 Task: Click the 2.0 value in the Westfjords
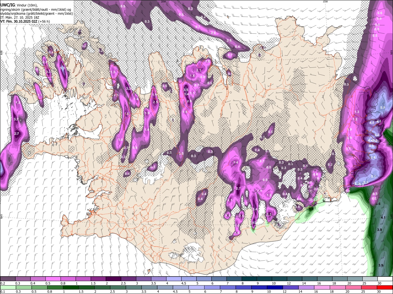click(45, 62)
